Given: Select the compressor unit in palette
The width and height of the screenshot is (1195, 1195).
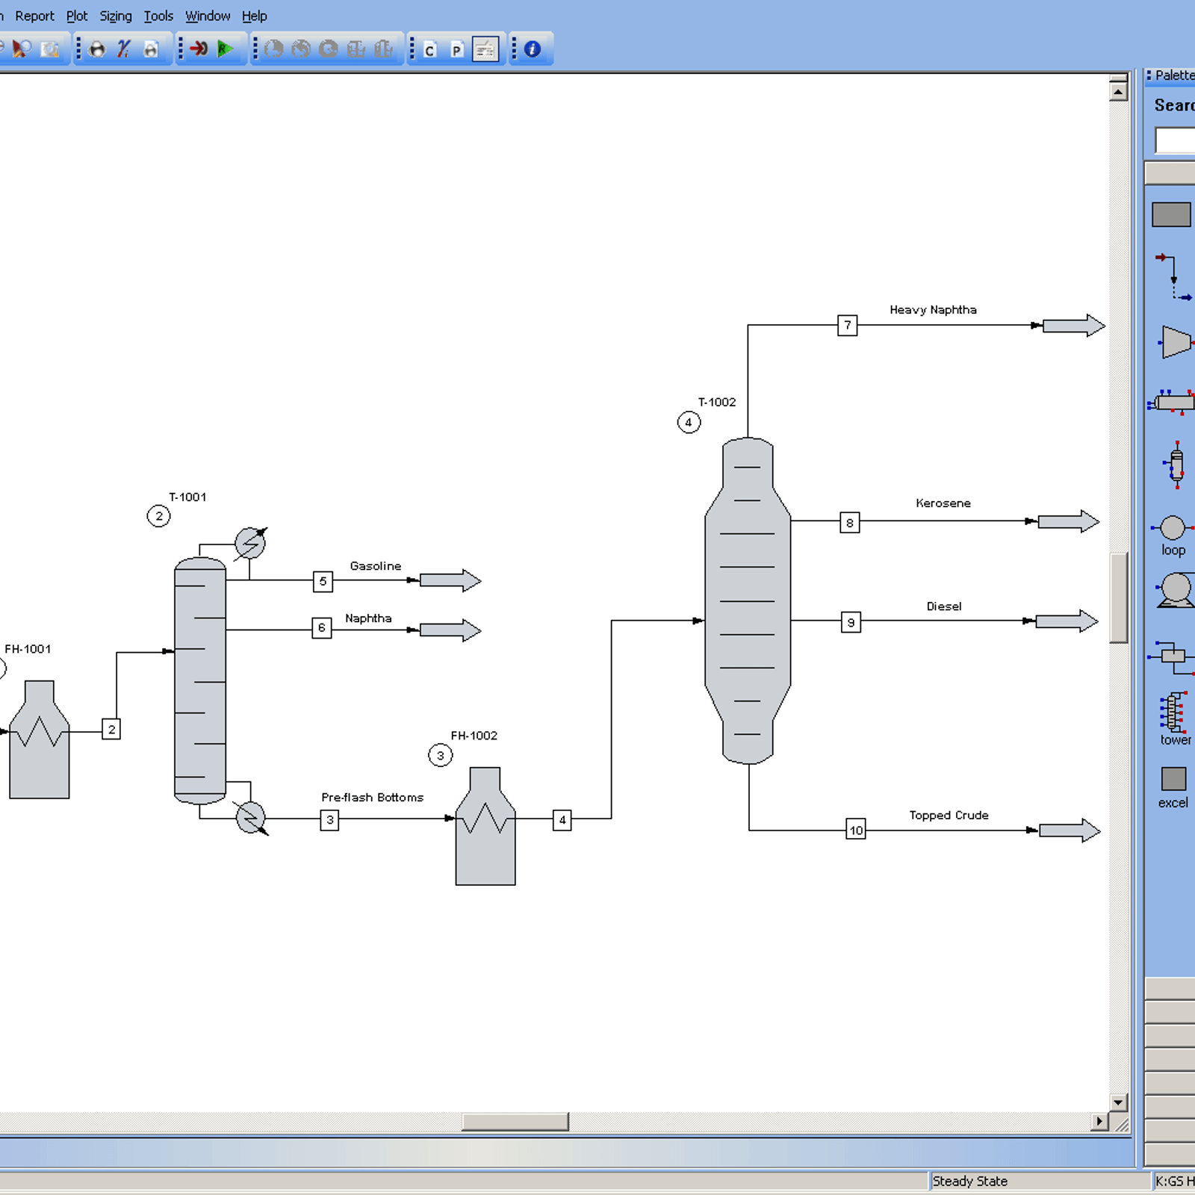Looking at the screenshot, I should (1176, 342).
